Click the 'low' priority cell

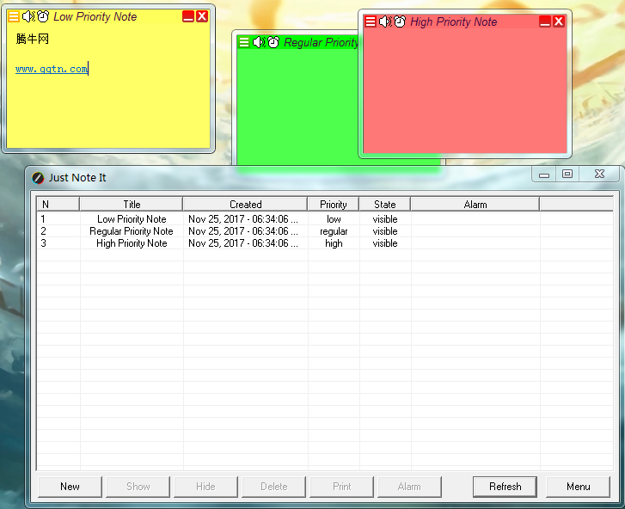click(x=334, y=219)
